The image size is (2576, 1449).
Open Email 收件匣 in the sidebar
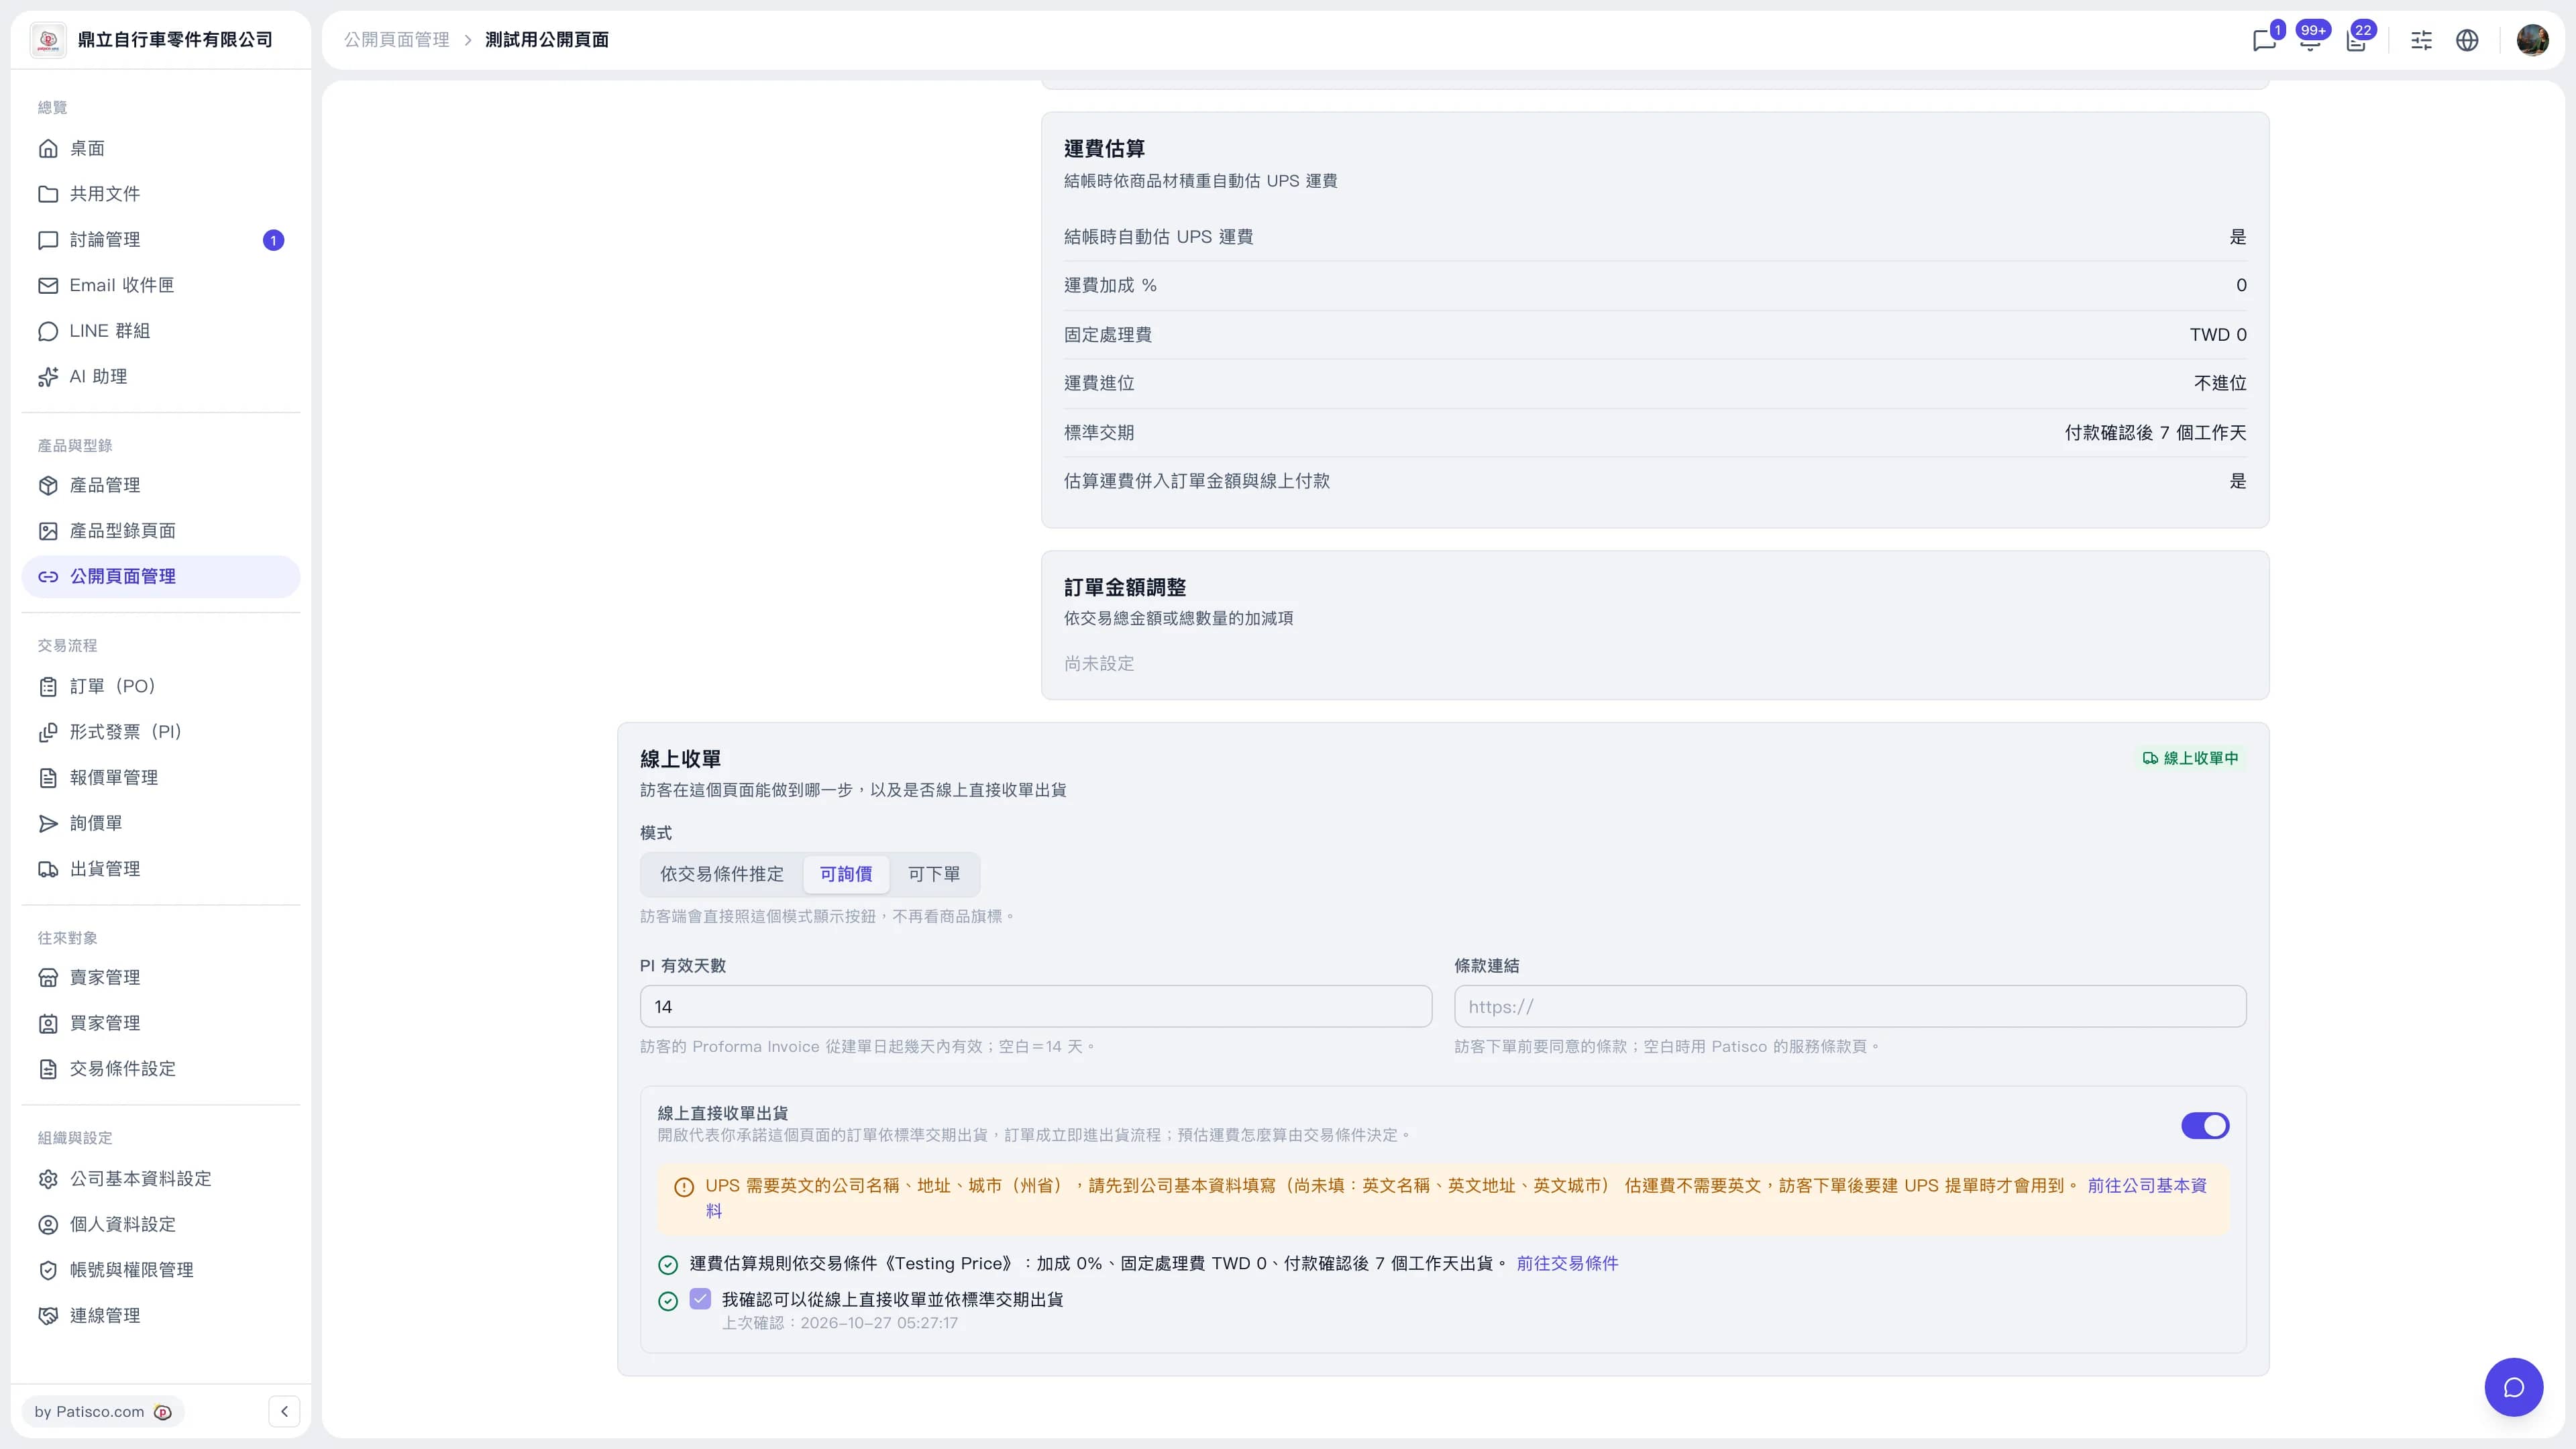click(x=161, y=285)
